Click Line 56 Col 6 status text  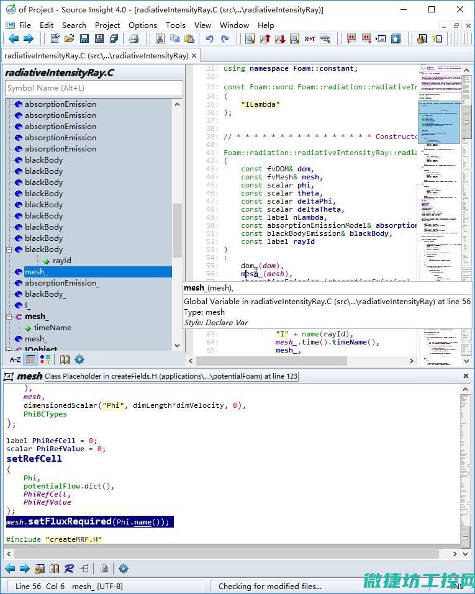click(x=40, y=586)
